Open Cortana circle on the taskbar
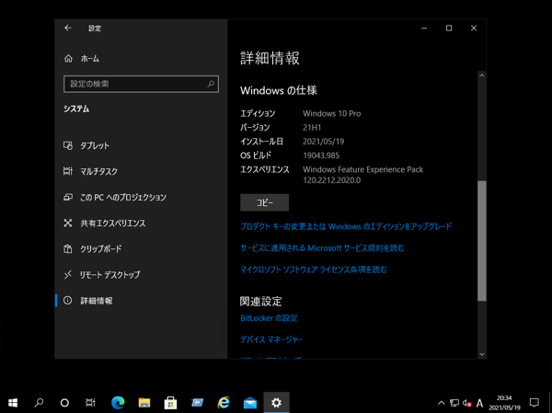552x413 pixels. 64,403
